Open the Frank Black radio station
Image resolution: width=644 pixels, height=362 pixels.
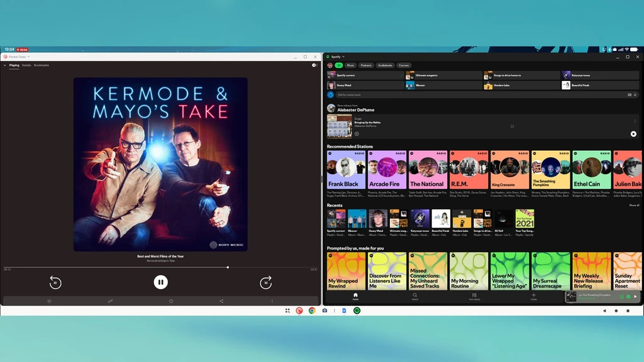(x=346, y=170)
